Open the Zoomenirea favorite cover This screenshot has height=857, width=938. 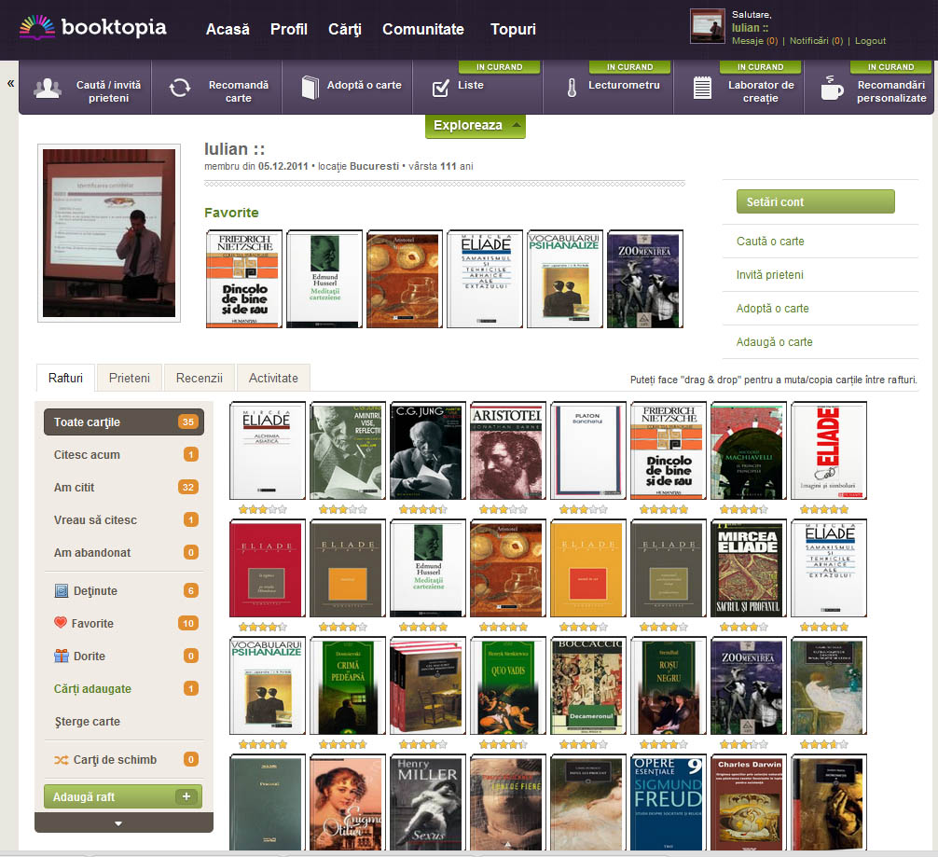click(645, 279)
